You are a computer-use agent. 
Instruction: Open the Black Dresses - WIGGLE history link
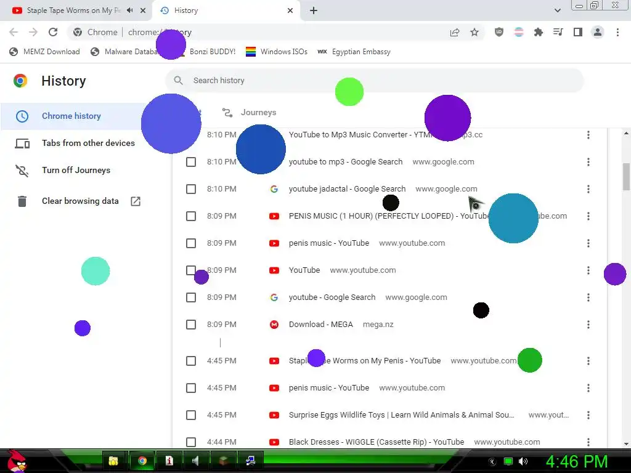pyautogui.click(x=377, y=442)
